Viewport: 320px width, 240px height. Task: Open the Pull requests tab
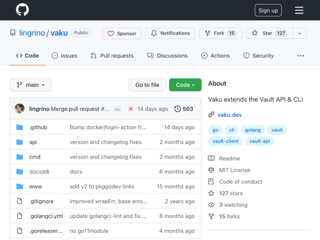(x=112, y=55)
